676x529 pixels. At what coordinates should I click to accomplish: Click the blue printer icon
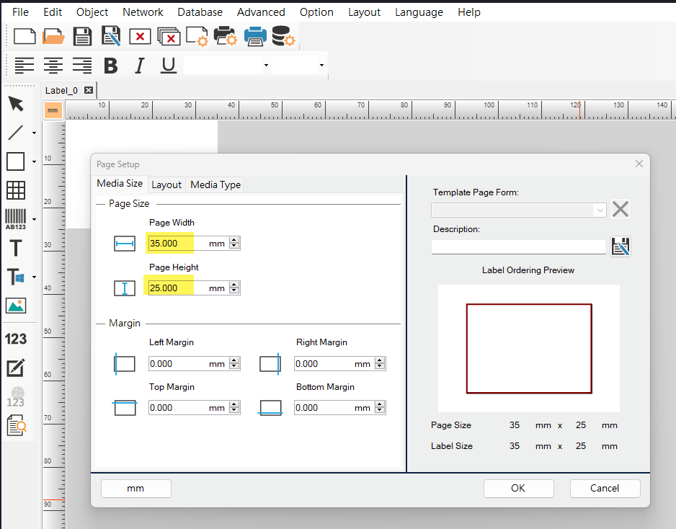coord(255,36)
